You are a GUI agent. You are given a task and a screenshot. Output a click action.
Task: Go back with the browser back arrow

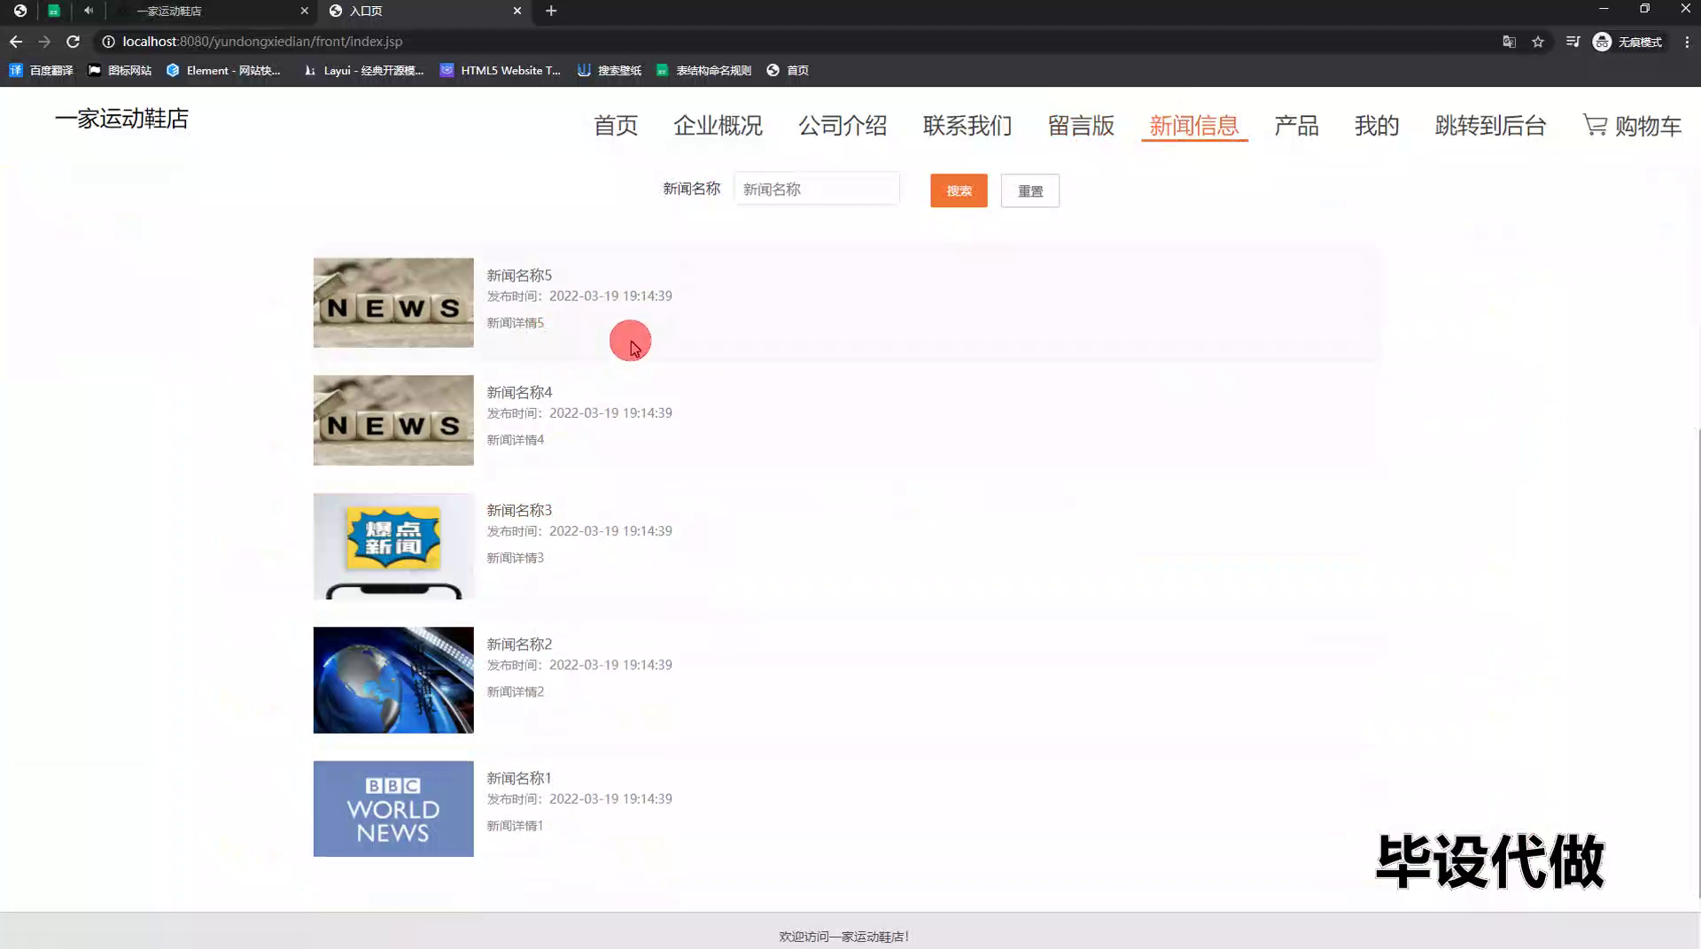[16, 42]
